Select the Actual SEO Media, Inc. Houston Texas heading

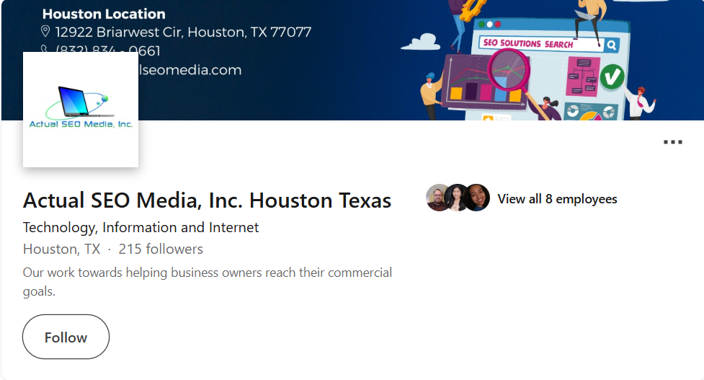[x=207, y=200]
